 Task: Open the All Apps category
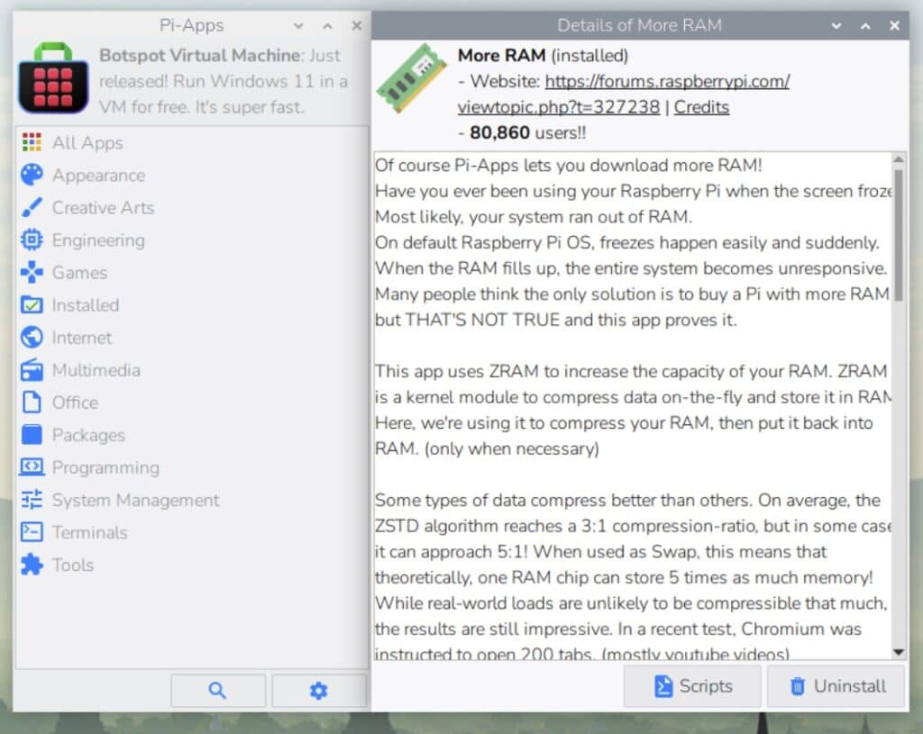(x=87, y=142)
